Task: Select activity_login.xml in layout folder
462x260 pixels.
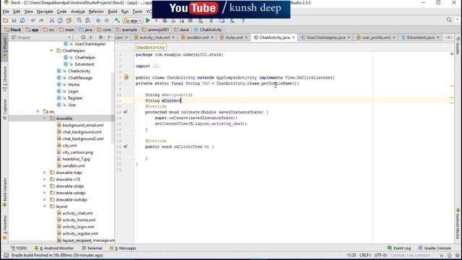Action: click(x=79, y=227)
